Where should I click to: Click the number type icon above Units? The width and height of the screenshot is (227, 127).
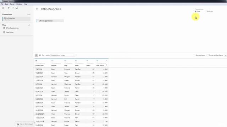coord(87,61)
